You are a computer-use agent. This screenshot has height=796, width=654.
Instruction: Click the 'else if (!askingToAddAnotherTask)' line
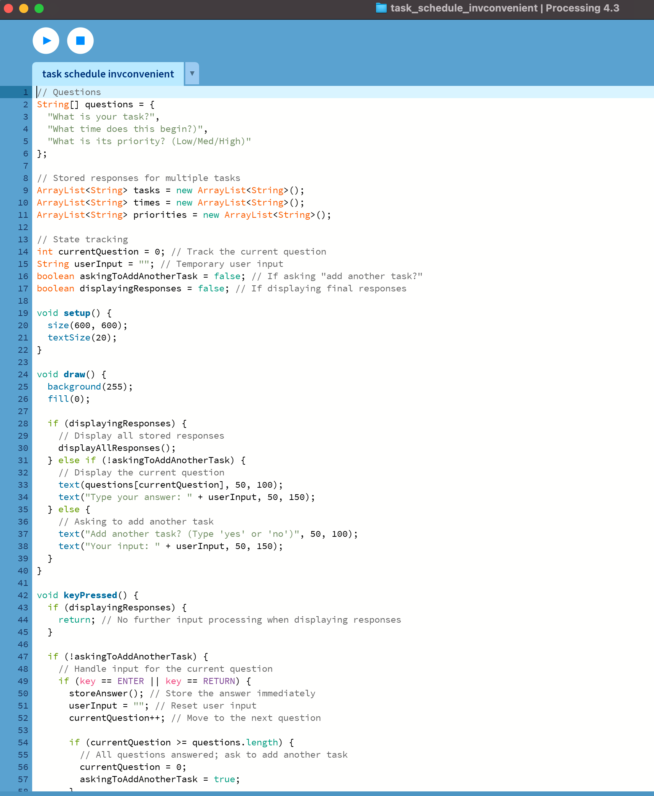147,460
